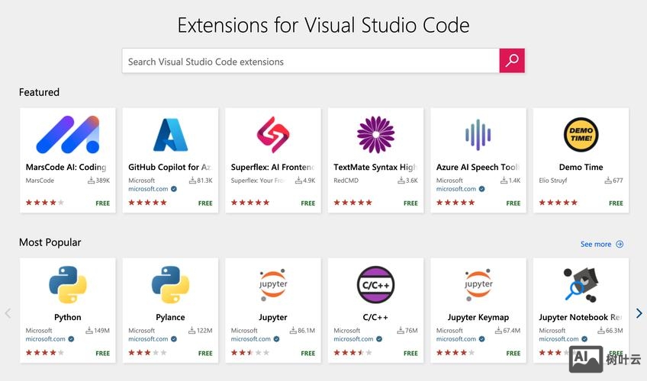Click the FREE label on Demo Time card
The width and height of the screenshot is (647, 381).
coord(616,203)
